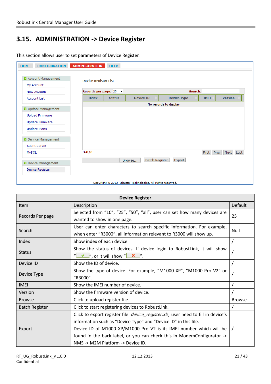Click the 'Records Per page' table cell
This screenshot has width=271, height=384.
(44, 216)
